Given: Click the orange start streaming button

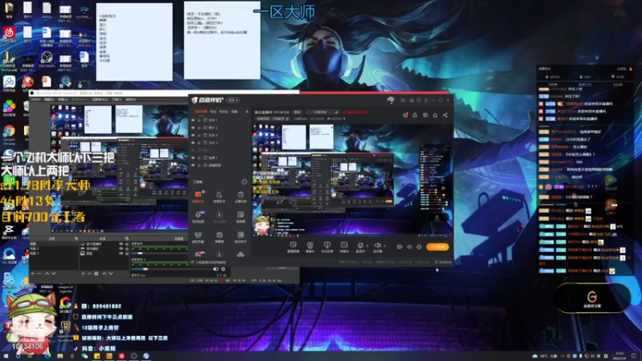Looking at the screenshot, I should click(437, 247).
